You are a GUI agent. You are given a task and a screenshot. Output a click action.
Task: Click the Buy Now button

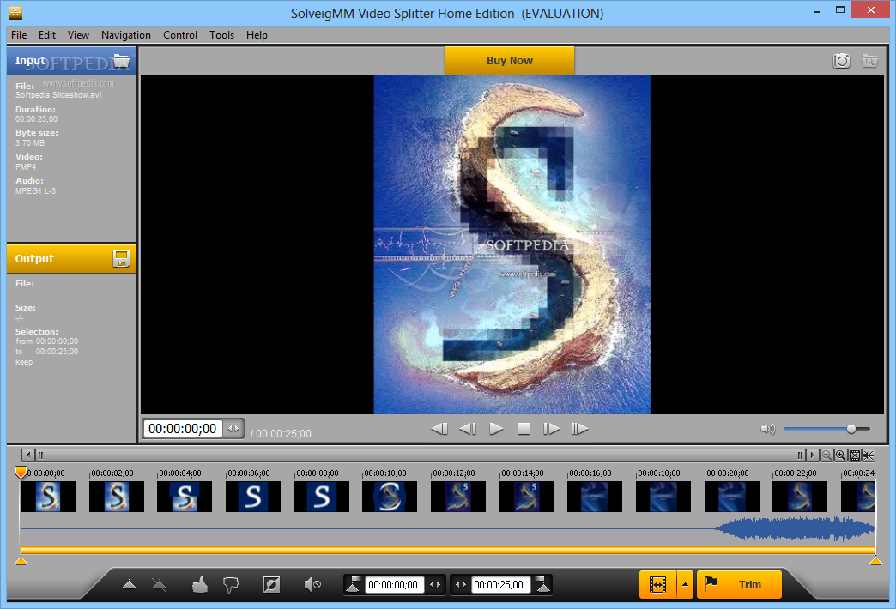click(509, 61)
